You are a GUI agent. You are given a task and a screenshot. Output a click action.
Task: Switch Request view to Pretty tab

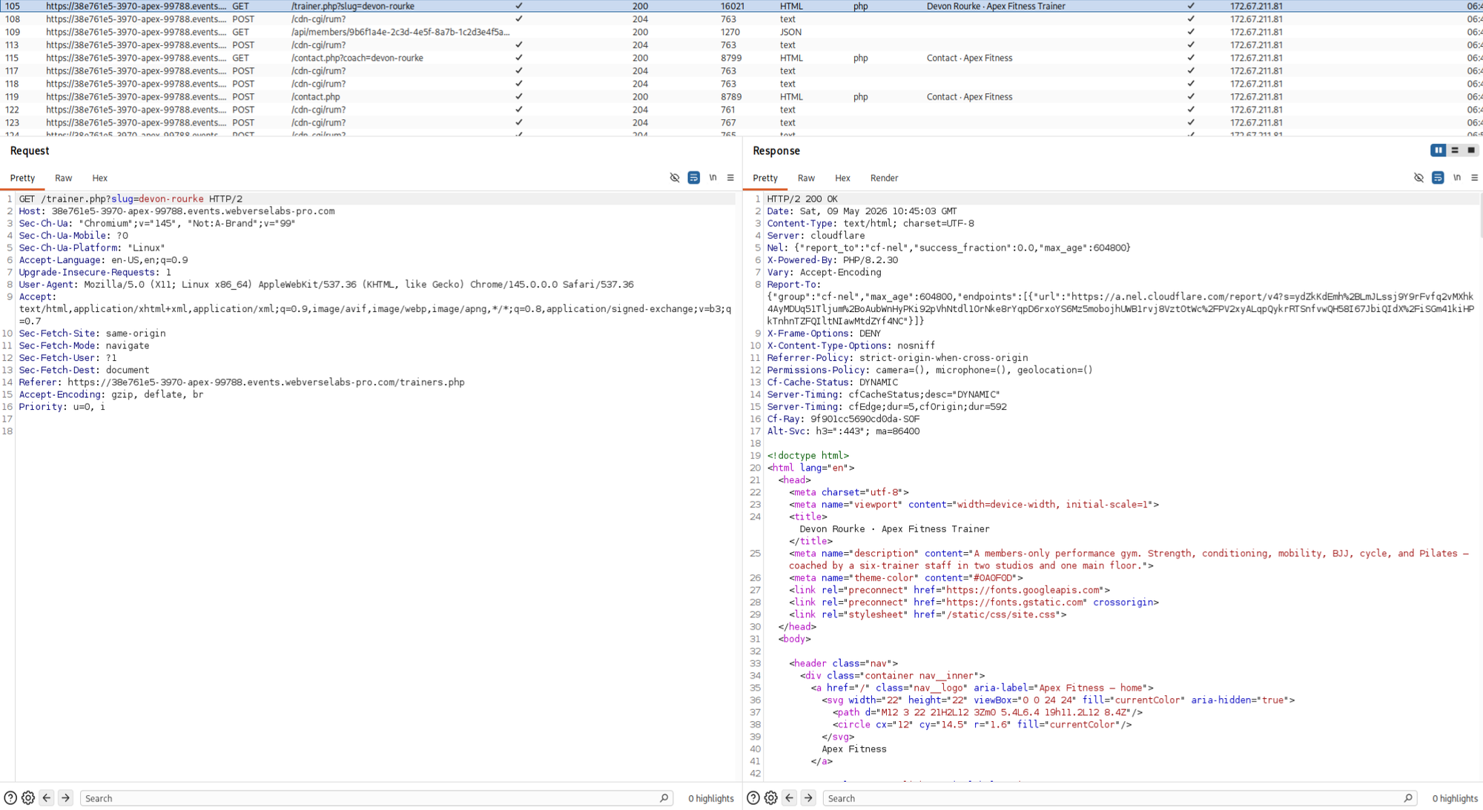[x=22, y=178]
